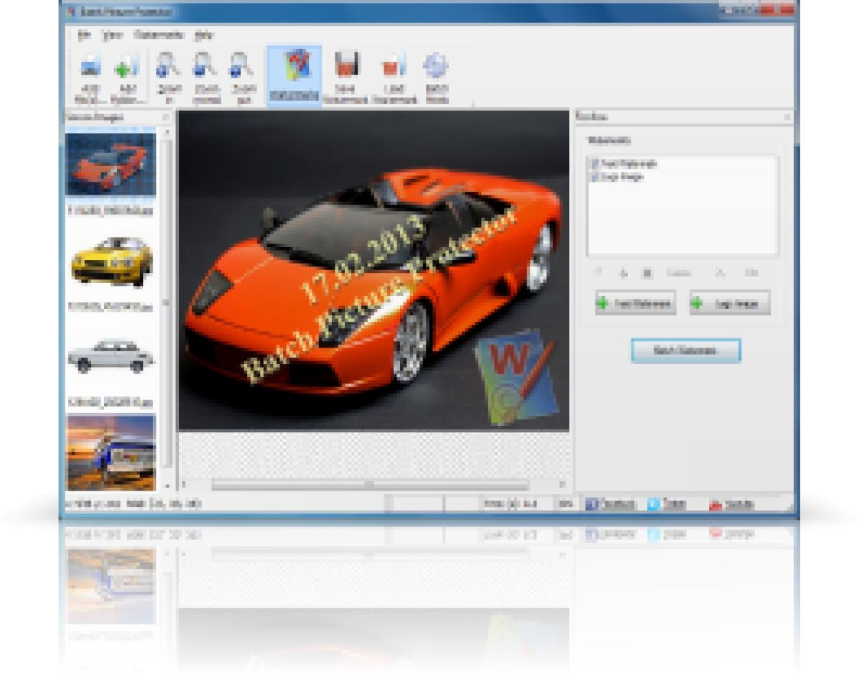Open the File menu
862x673 pixels.
point(86,36)
